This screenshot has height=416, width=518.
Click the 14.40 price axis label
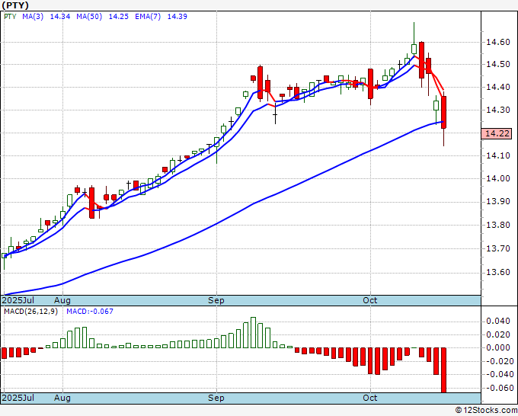(498, 87)
